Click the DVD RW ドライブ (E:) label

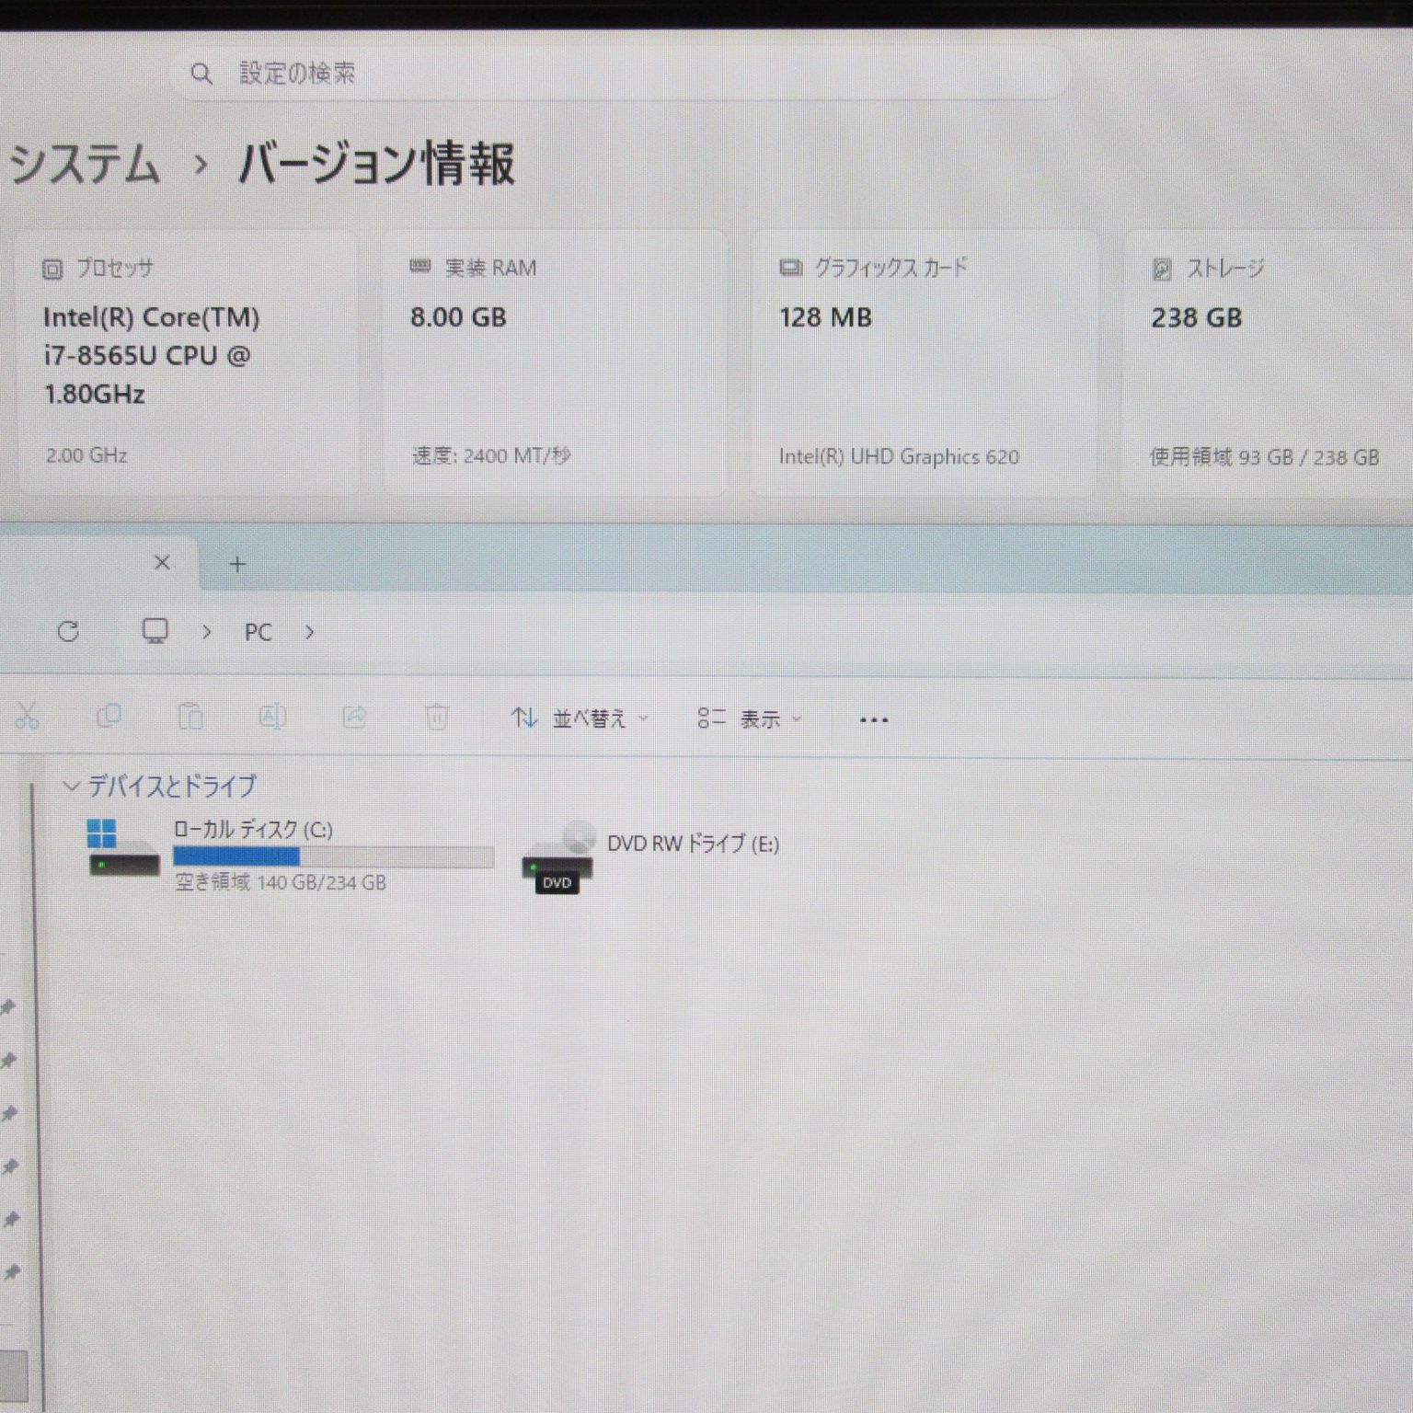tap(693, 844)
